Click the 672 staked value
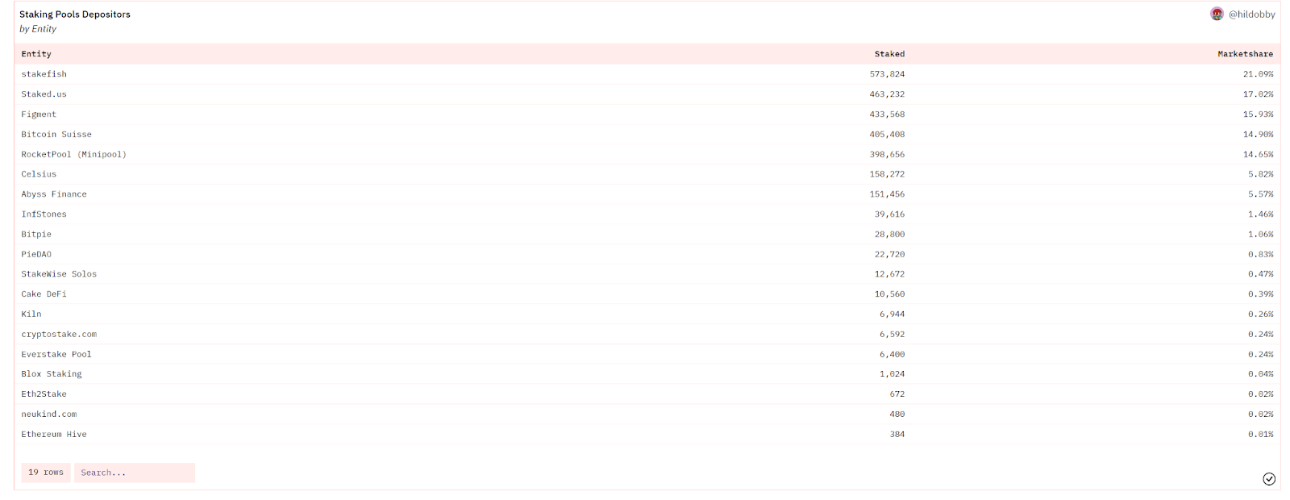This screenshot has width=1290, height=500. [897, 394]
